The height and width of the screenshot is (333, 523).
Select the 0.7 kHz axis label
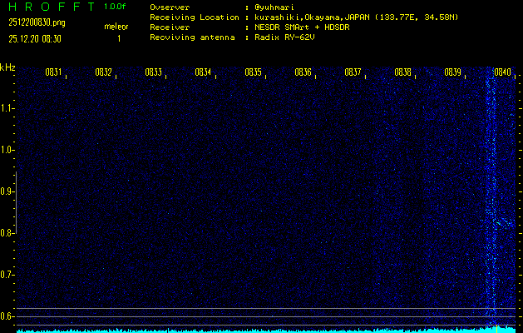coord(7,274)
